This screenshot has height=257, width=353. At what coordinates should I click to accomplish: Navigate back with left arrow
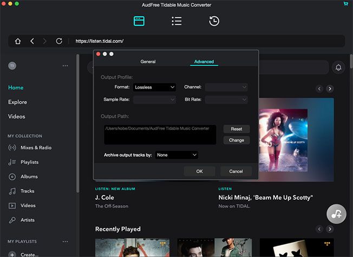click(x=32, y=41)
